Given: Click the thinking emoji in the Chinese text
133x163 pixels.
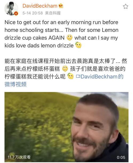Looking at the screenshot, I should pyautogui.click(x=65, y=69).
